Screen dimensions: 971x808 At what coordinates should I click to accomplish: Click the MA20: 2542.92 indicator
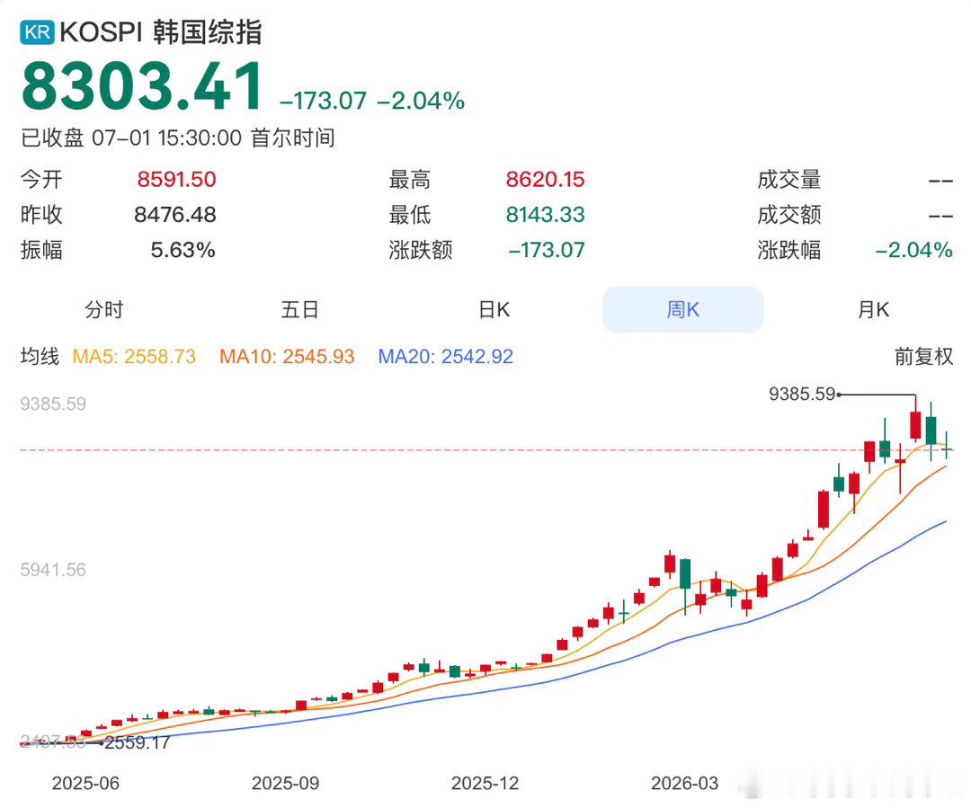(x=445, y=356)
